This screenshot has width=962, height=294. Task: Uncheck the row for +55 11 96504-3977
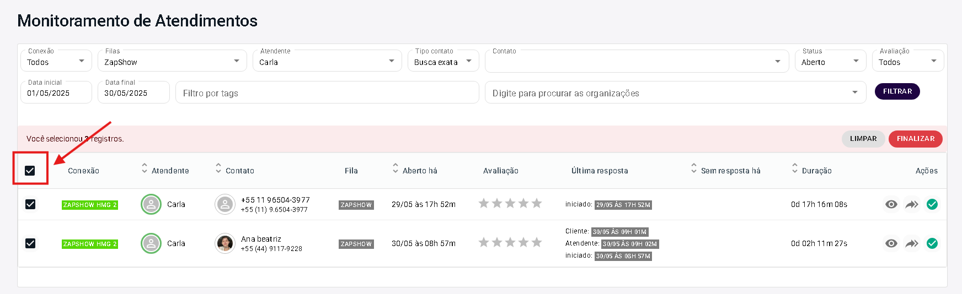tap(30, 204)
